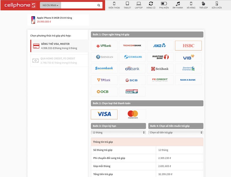Choose the Standard Chartered logo

[188, 68]
